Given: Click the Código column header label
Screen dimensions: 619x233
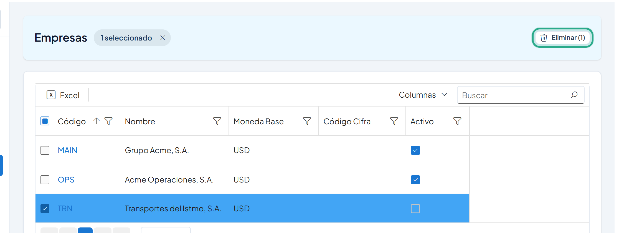Looking at the screenshot, I should [72, 121].
